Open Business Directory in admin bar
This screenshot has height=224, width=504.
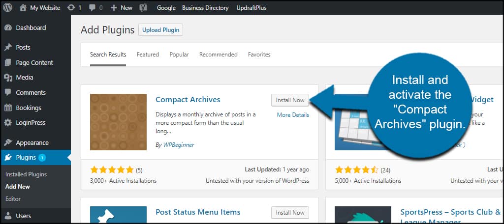(205, 8)
